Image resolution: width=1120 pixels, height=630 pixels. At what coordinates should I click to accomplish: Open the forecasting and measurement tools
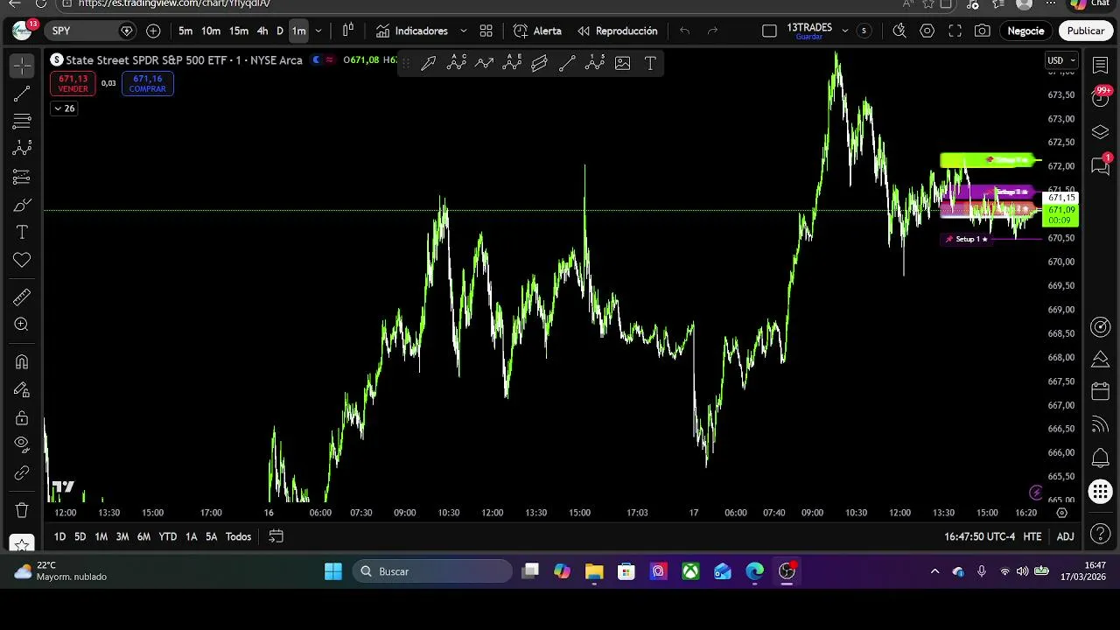pos(22,177)
